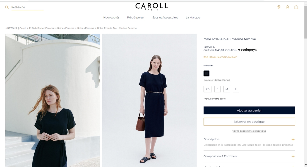Select size XS

pyautogui.click(x=208, y=89)
